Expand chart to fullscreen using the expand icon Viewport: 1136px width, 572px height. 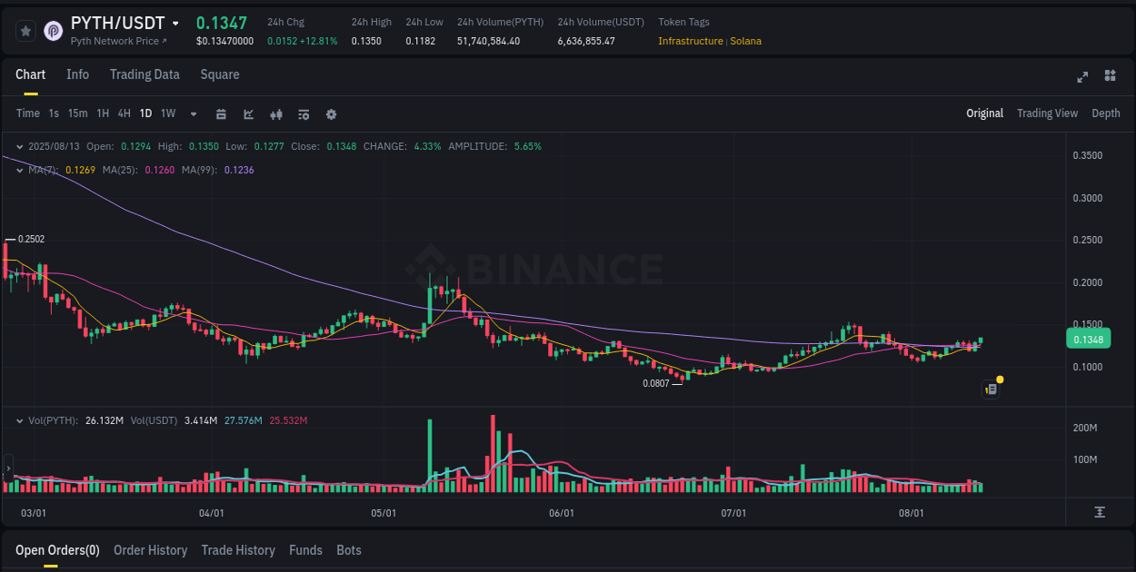coord(1081,77)
